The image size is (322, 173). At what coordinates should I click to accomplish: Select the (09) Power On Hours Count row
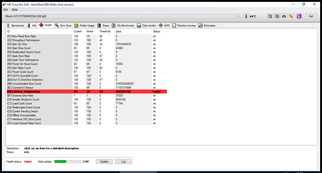point(86,64)
